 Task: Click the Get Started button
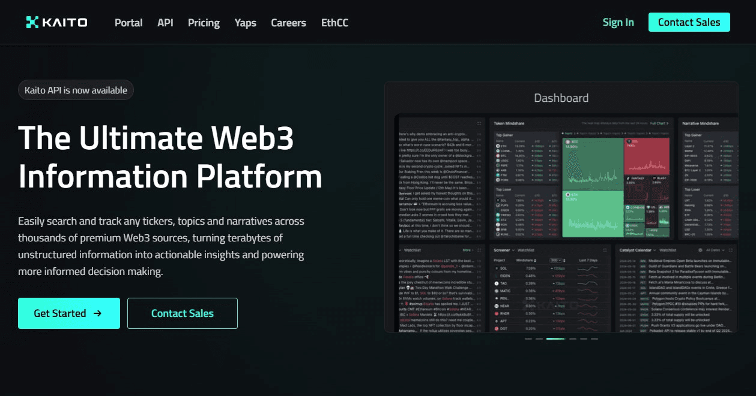click(68, 313)
